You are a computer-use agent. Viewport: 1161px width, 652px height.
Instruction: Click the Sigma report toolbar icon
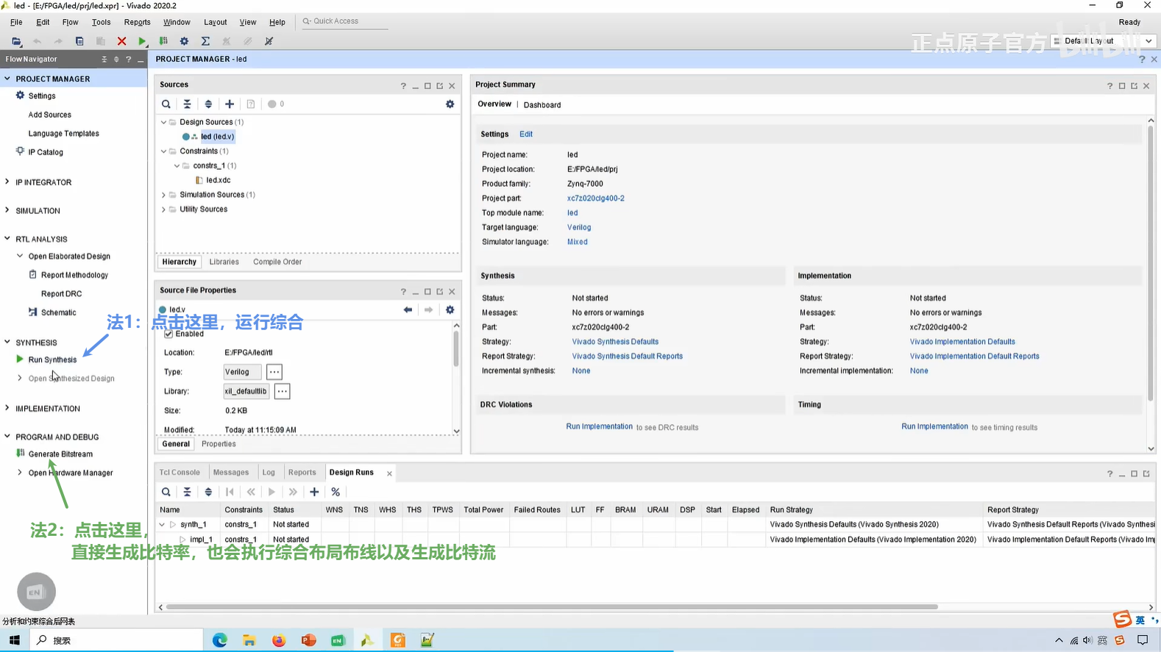205,41
